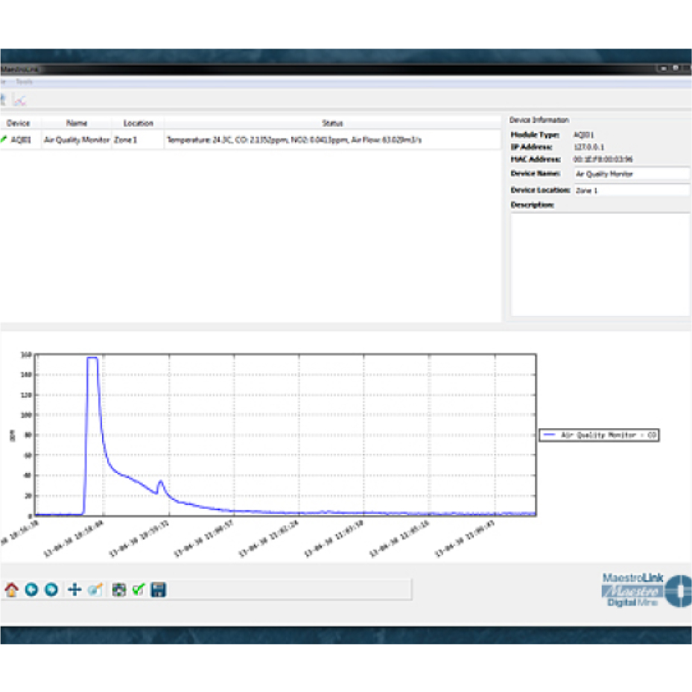
Task: Go back to previous chart view
Action: click(x=31, y=590)
